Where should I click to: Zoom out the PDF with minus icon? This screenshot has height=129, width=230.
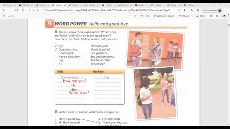coord(130,16)
